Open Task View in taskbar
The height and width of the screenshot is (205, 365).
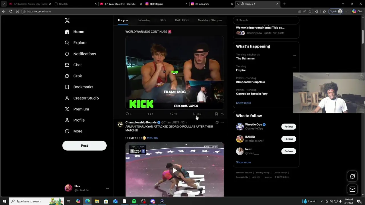[68, 201]
